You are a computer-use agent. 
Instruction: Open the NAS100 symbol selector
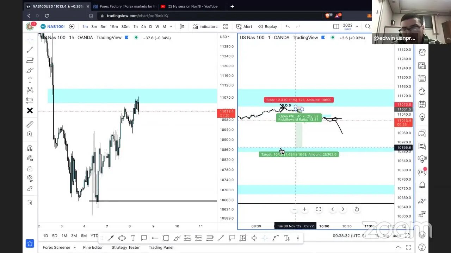52,26
